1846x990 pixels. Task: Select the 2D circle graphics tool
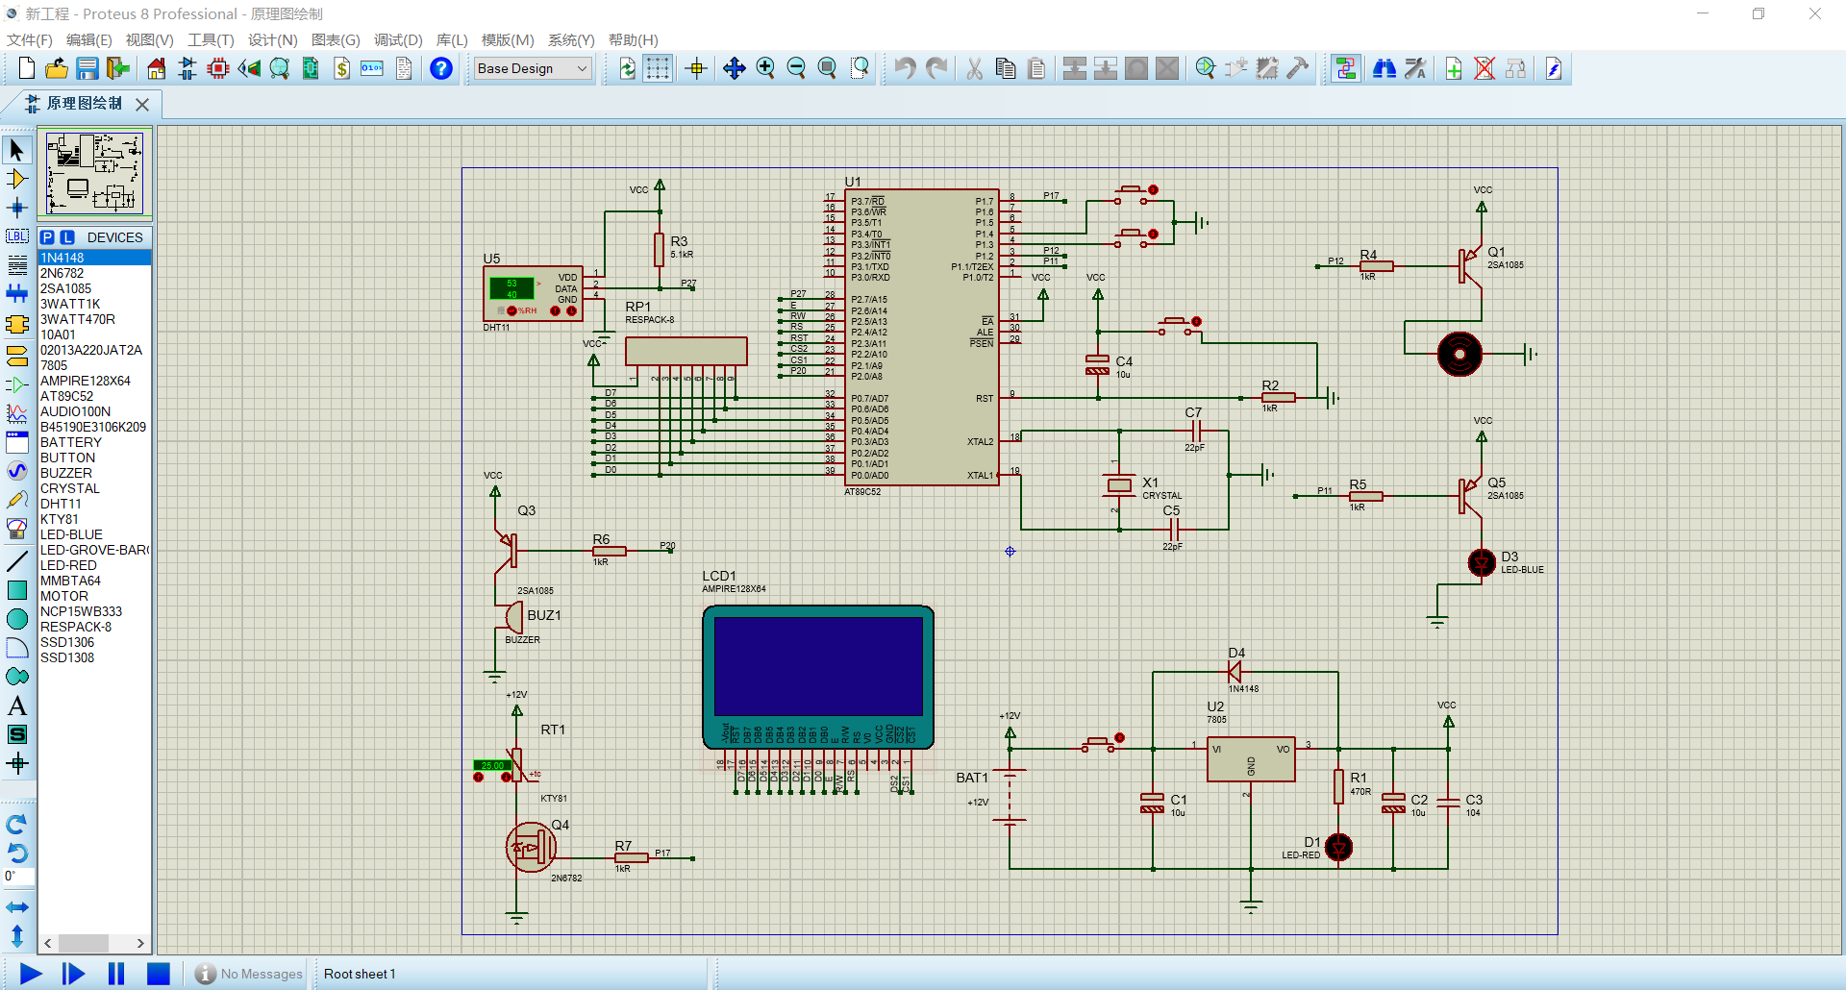[17, 619]
